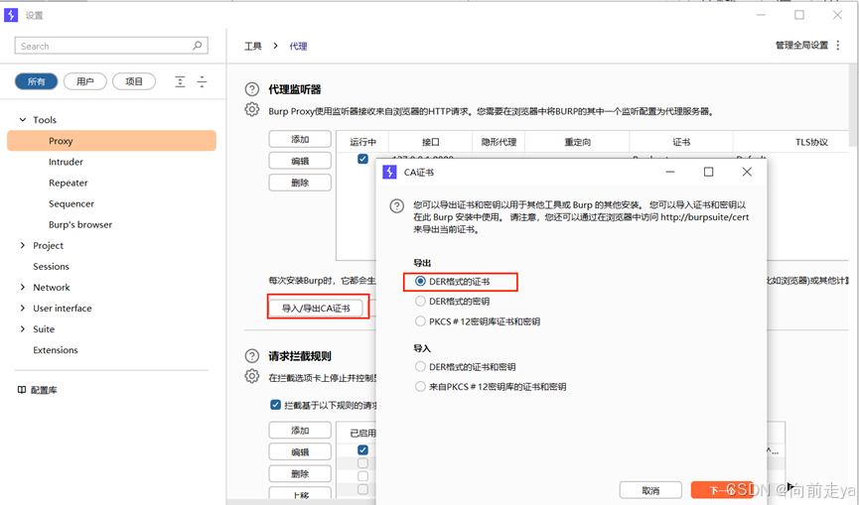Select DER格式的密钥 export option
This screenshot has height=505, width=859.
tap(420, 302)
